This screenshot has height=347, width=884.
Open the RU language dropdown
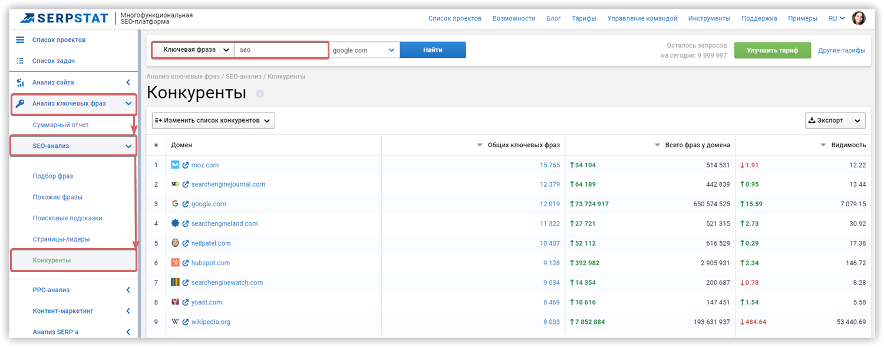coord(837,18)
